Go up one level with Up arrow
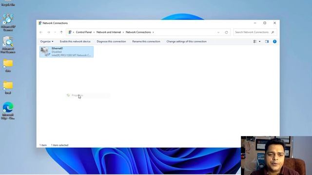 [x=61, y=32]
